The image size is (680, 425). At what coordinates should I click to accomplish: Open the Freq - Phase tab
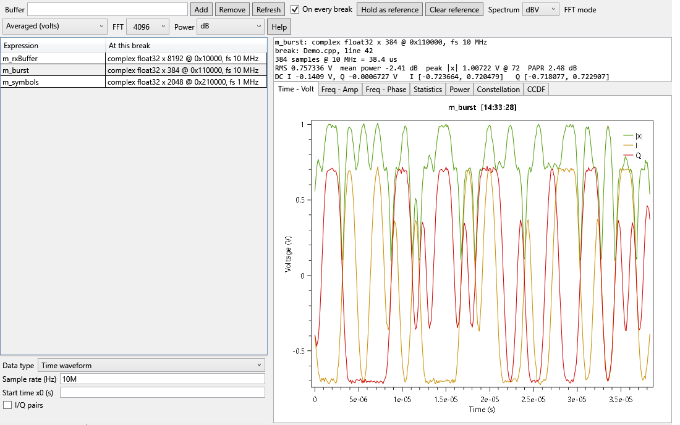coord(386,89)
